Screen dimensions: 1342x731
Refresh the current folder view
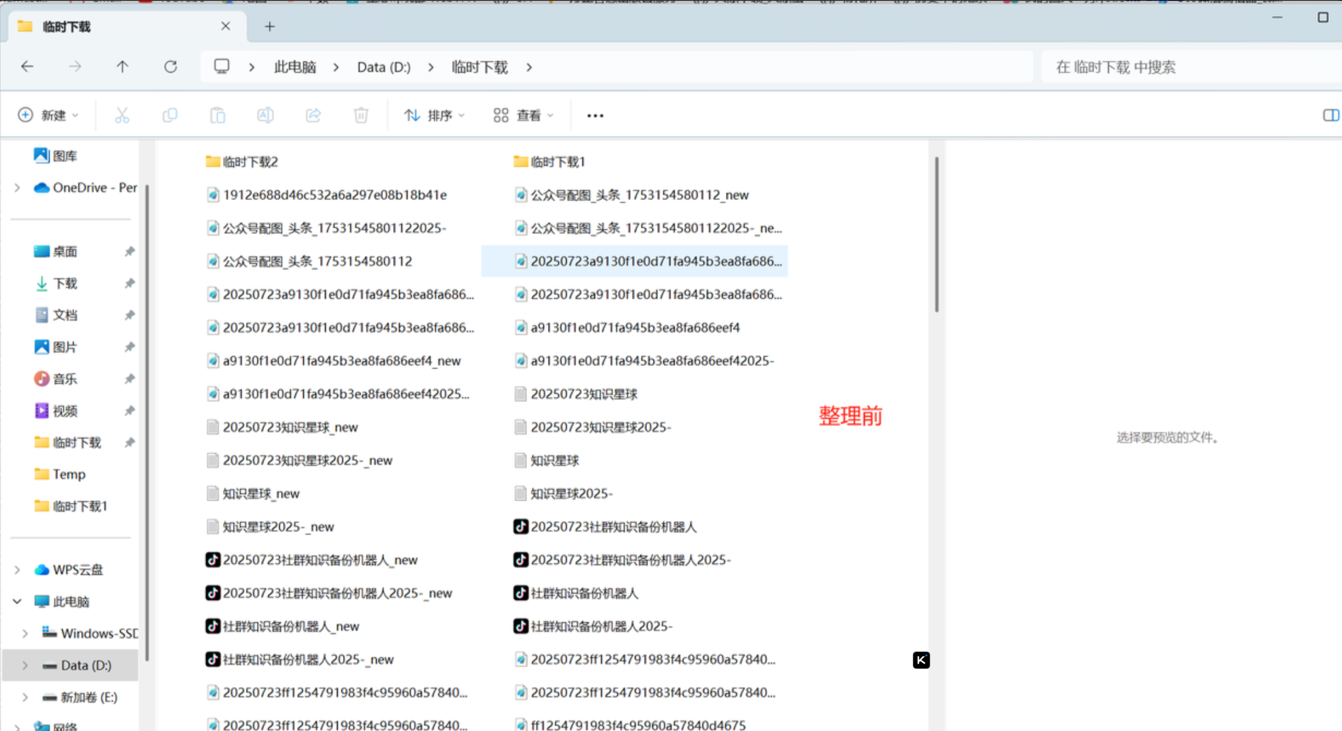(x=171, y=66)
